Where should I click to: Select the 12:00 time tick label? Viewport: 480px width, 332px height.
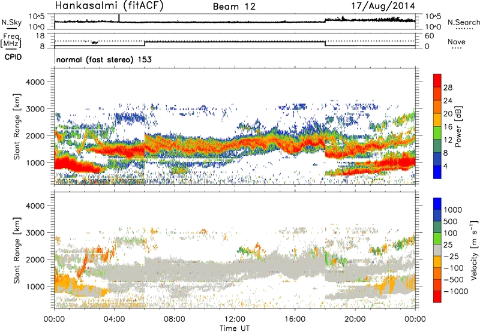point(235,319)
